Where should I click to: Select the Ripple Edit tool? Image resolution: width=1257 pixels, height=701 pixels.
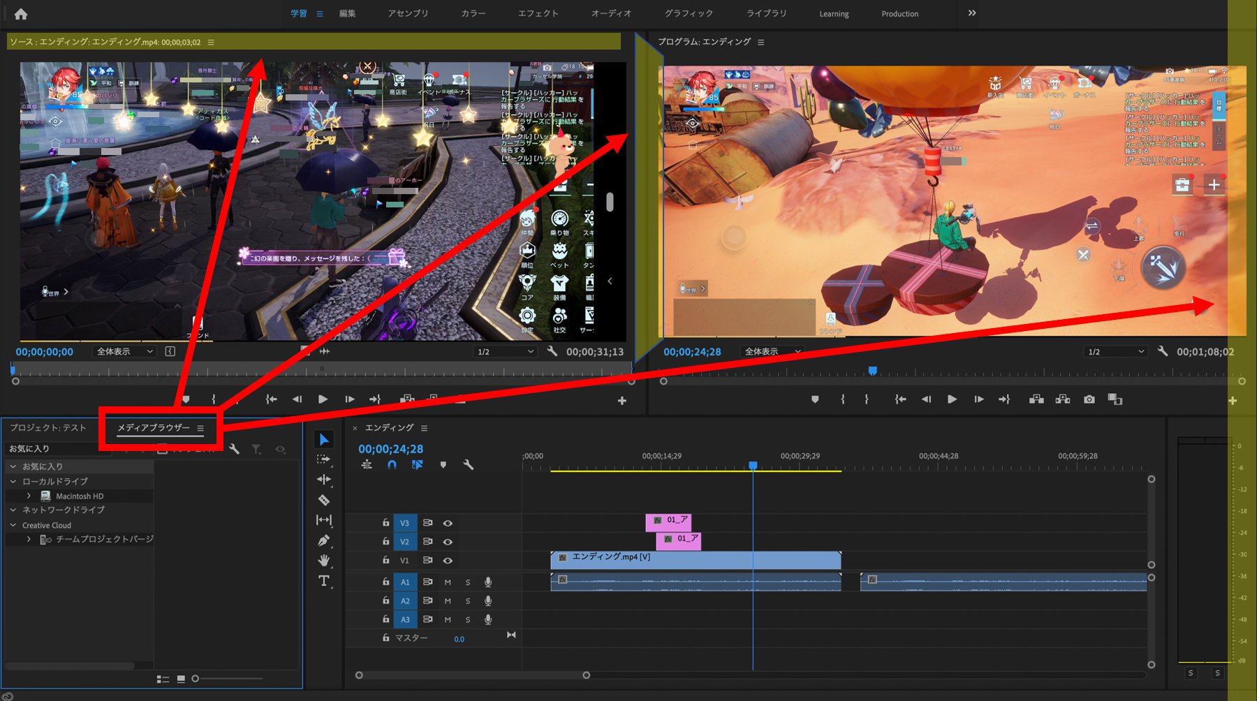pyautogui.click(x=323, y=479)
